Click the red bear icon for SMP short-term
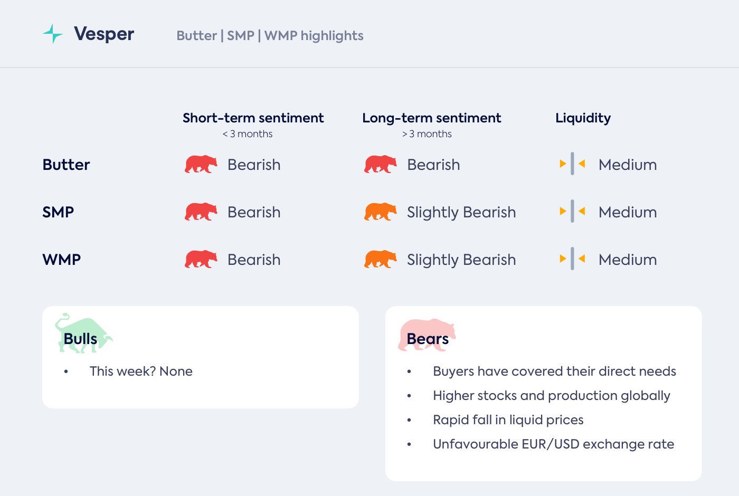This screenshot has height=496, width=739. [201, 212]
